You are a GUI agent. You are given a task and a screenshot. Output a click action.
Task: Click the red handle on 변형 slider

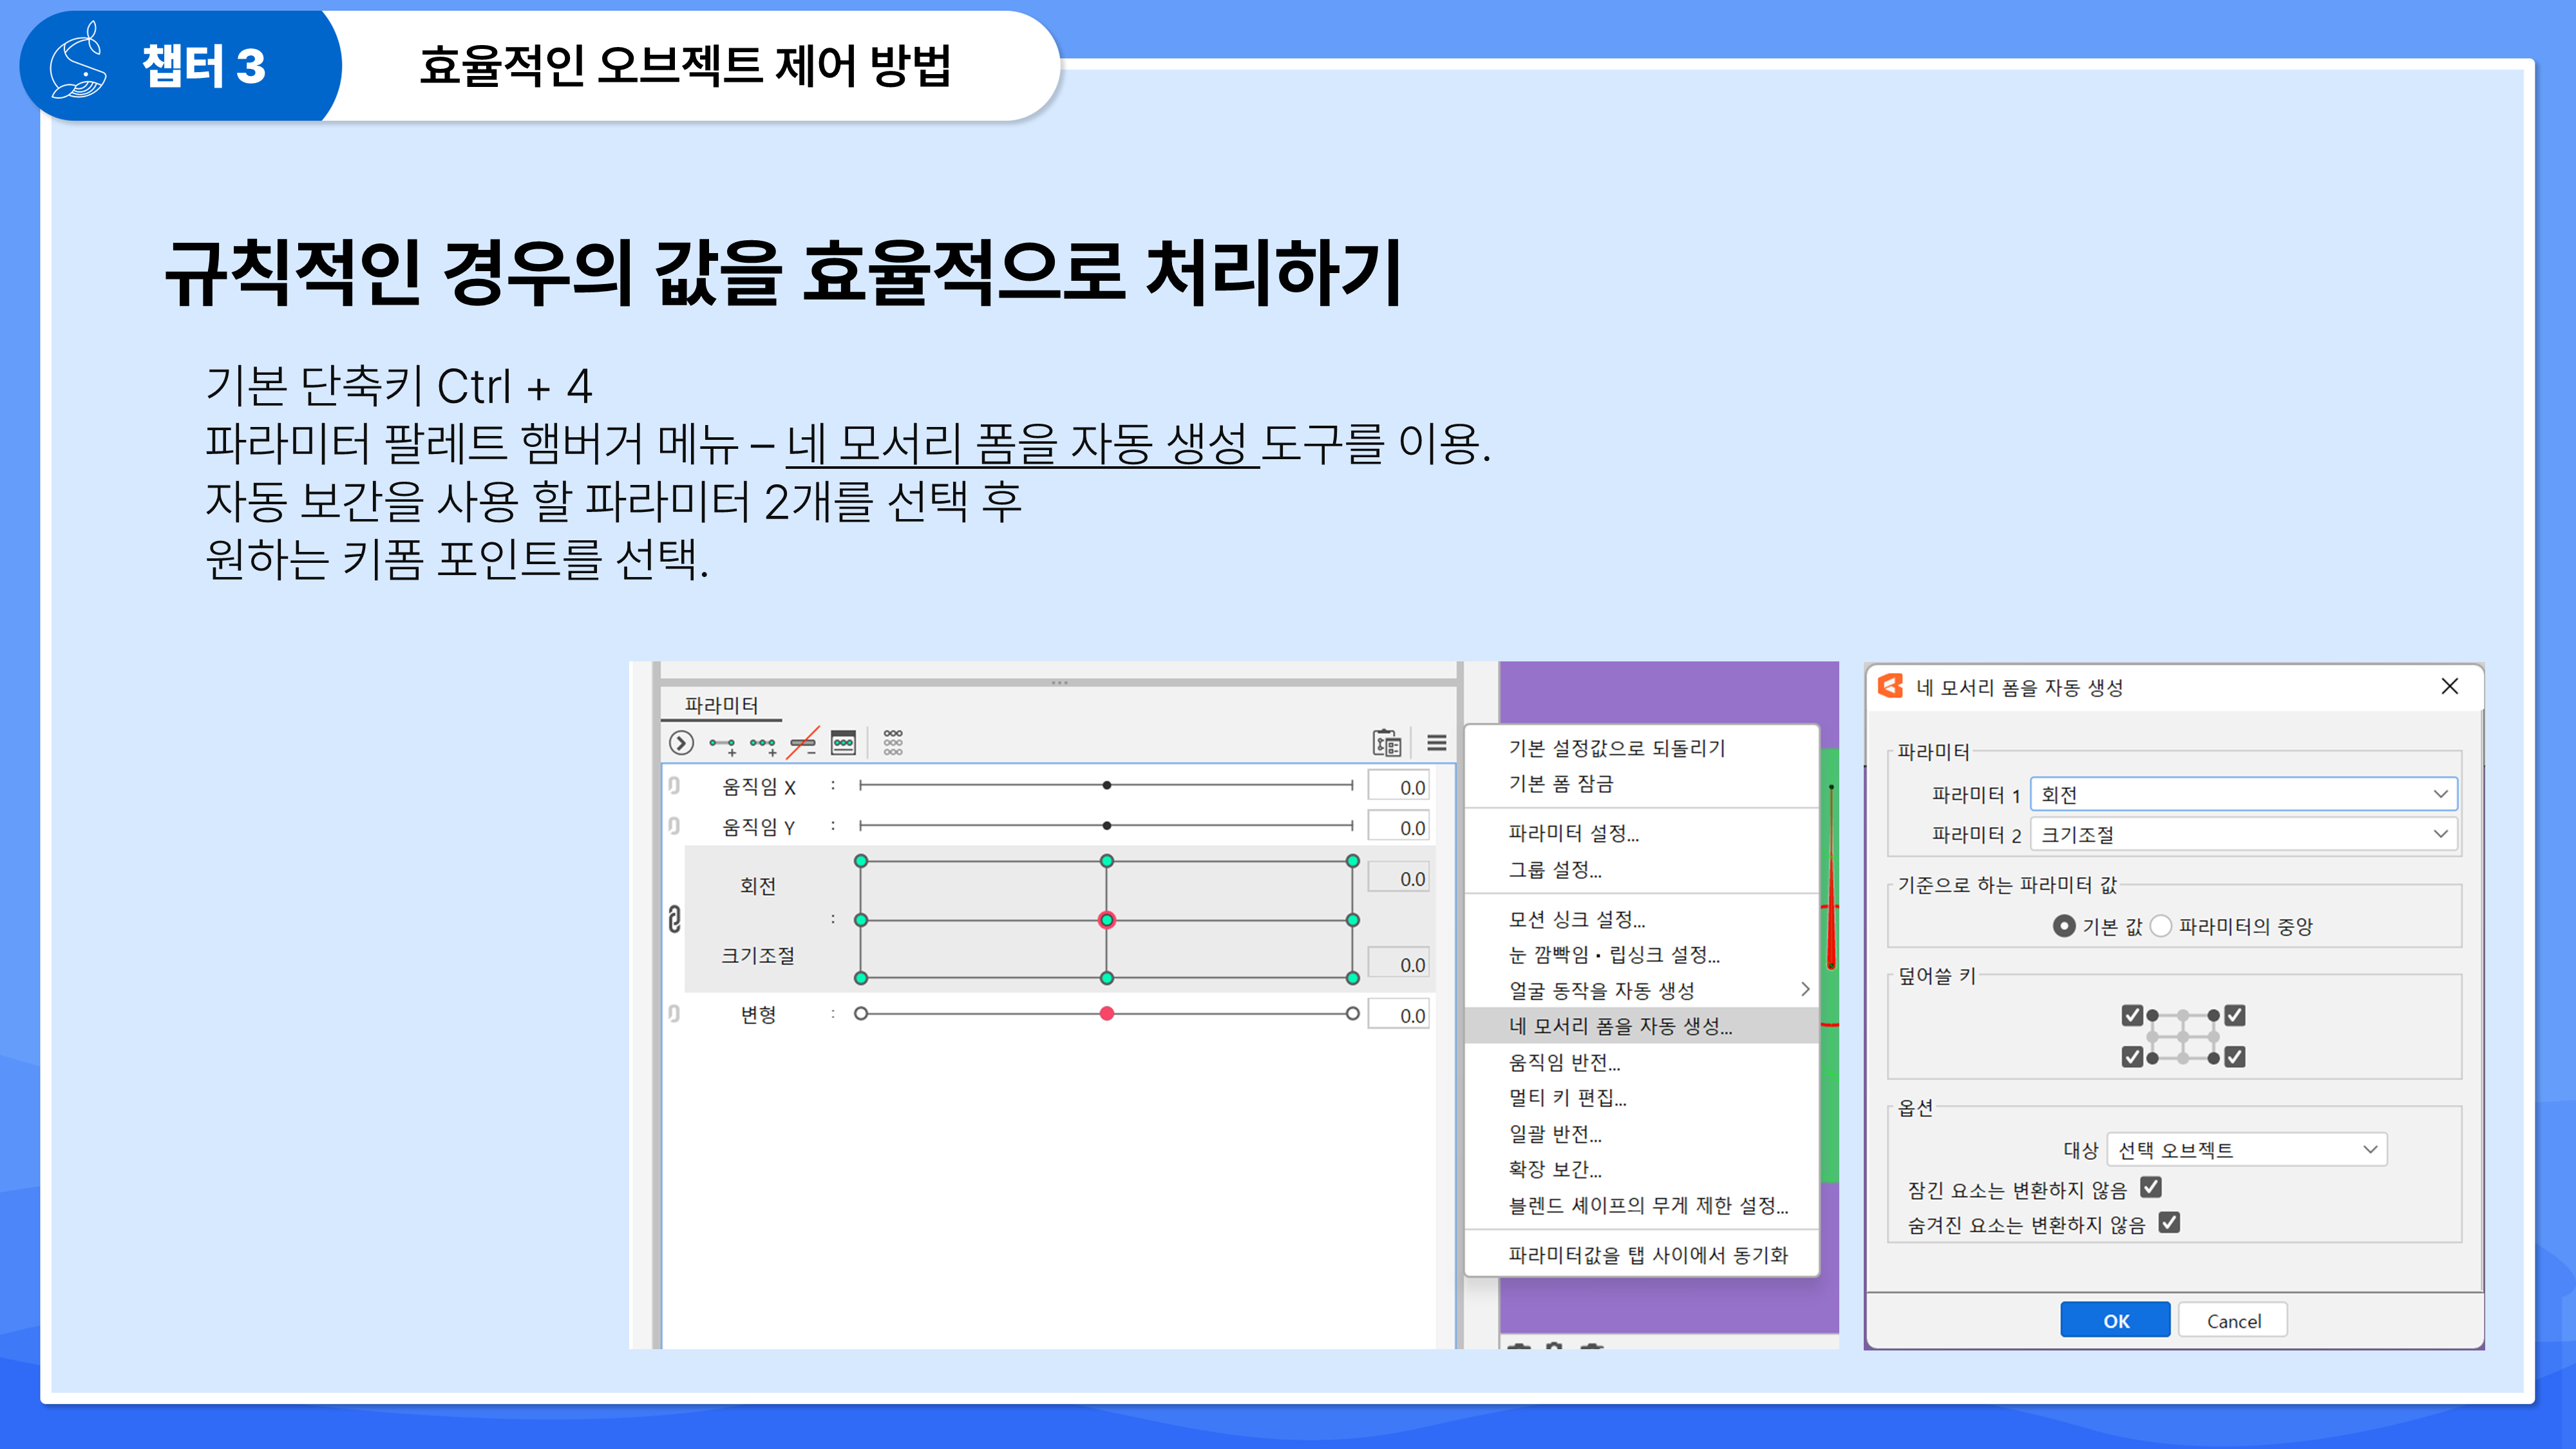[x=1107, y=1014]
